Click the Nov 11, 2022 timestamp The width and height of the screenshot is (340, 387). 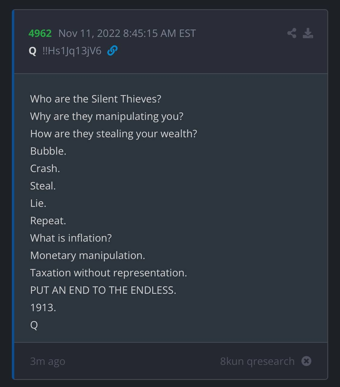127,33
